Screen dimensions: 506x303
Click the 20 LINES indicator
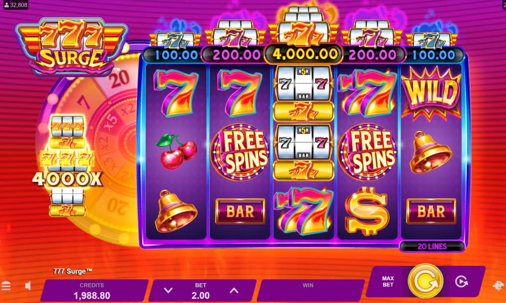[x=432, y=246]
